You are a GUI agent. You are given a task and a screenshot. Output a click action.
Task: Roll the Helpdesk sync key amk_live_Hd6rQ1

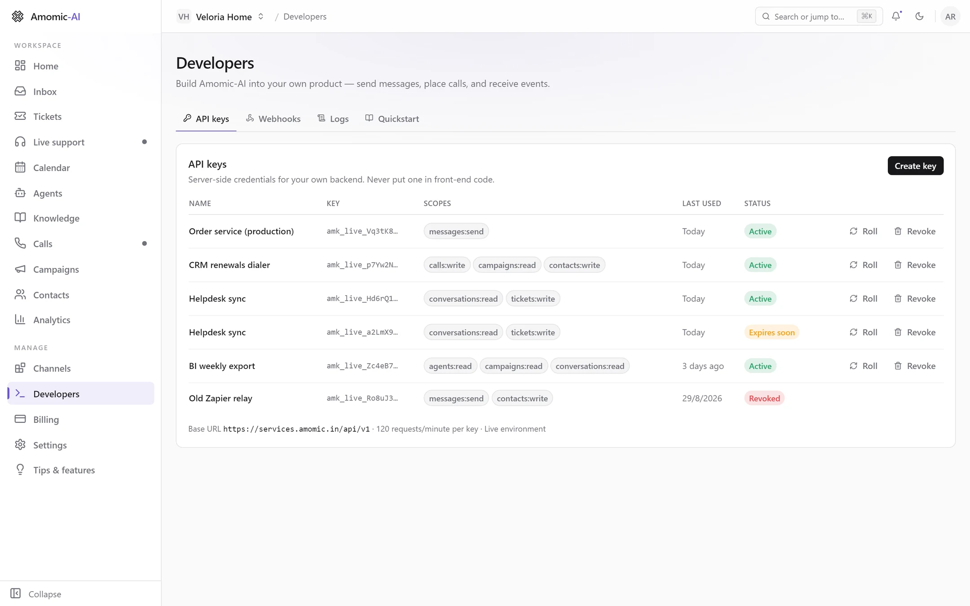(863, 299)
